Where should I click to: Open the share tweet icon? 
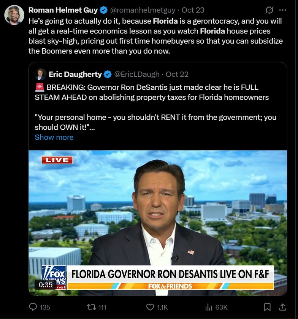click(x=282, y=307)
